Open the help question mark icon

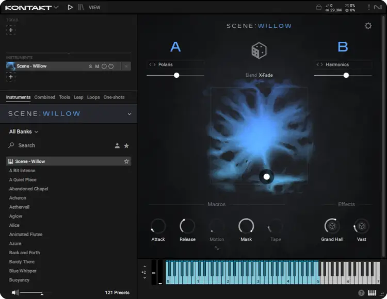pyautogui.click(x=361, y=293)
